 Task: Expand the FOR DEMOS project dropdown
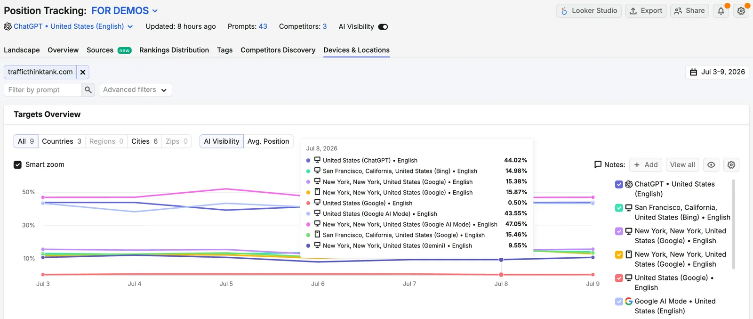pos(124,10)
